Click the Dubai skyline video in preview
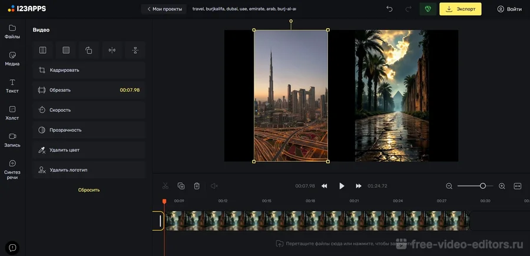The height and width of the screenshot is (256, 530). pyautogui.click(x=291, y=95)
